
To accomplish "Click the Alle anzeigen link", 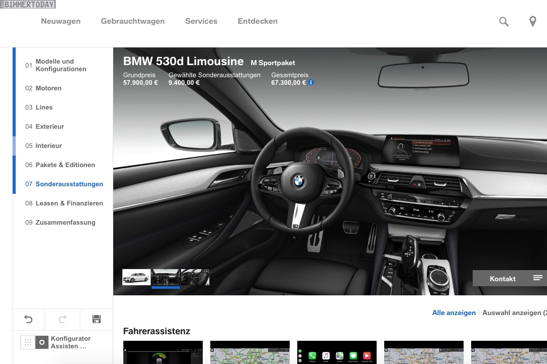I will pyautogui.click(x=453, y=313).
